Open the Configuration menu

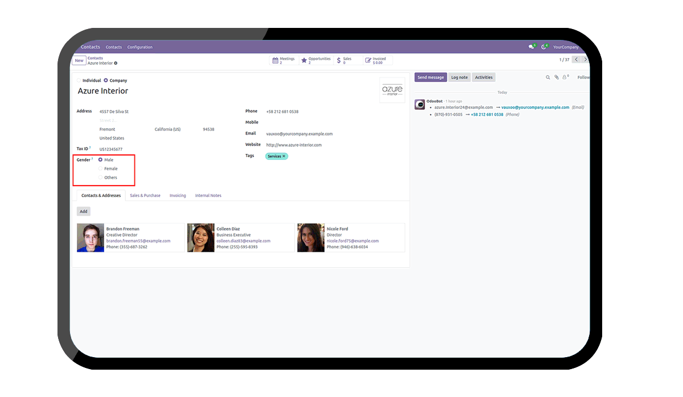[140, 47]
